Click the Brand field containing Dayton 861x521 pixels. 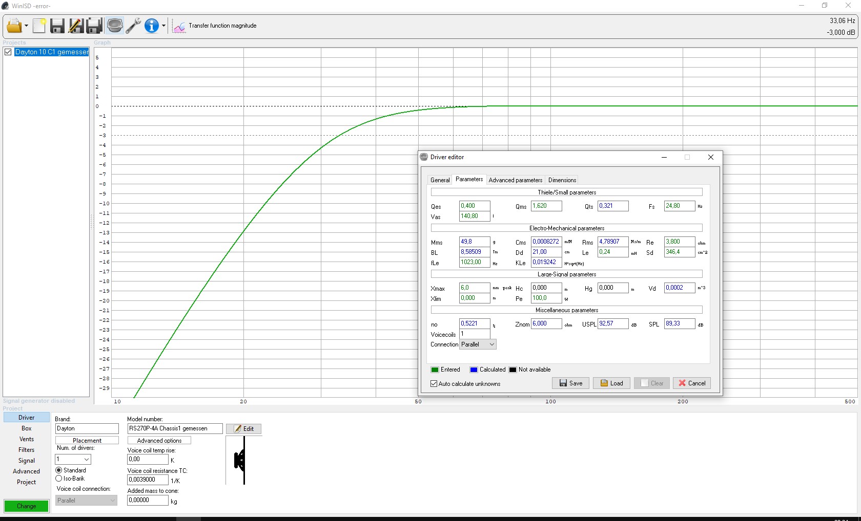pos(87,429)
